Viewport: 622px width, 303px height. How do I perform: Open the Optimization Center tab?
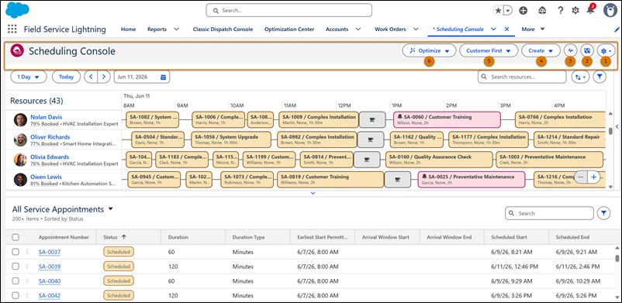[289, 29]
